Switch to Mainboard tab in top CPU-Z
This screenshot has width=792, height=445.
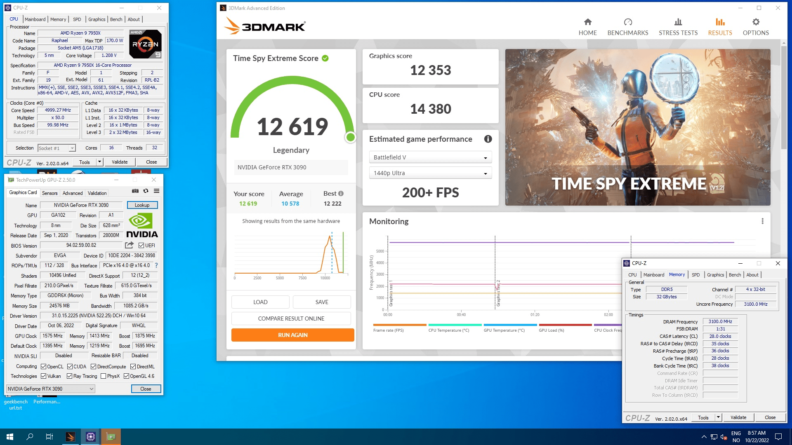(x=35, y=19)
